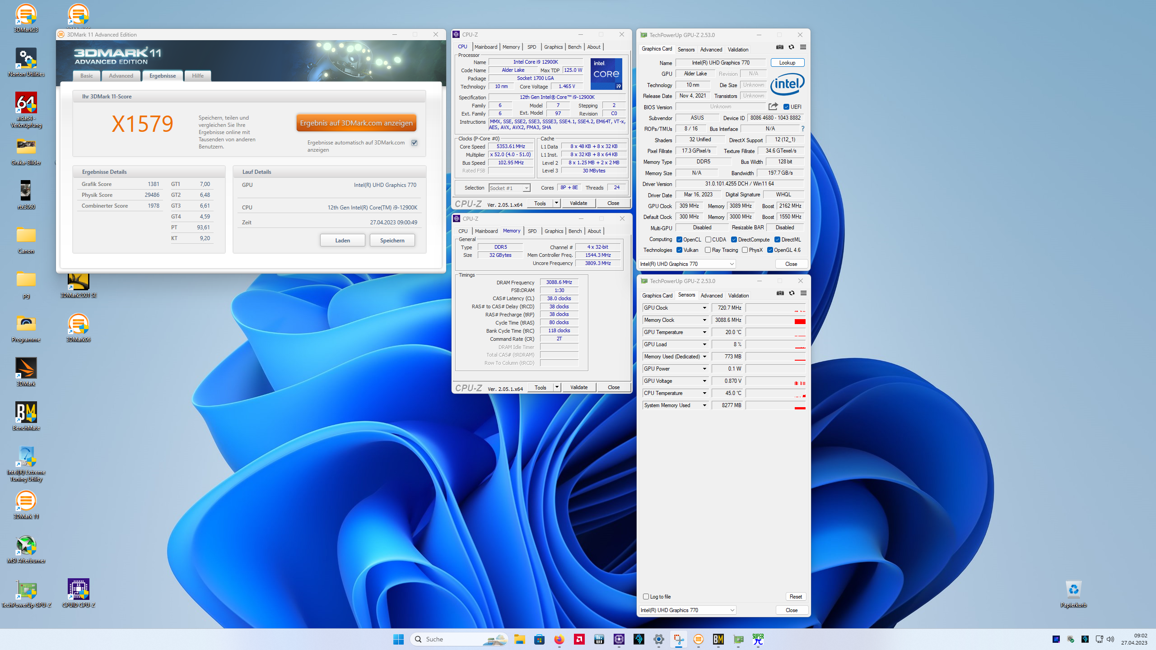Take screenshot in upper GPU-Z window
The image size is (1156, 650).
pos(780,47)
